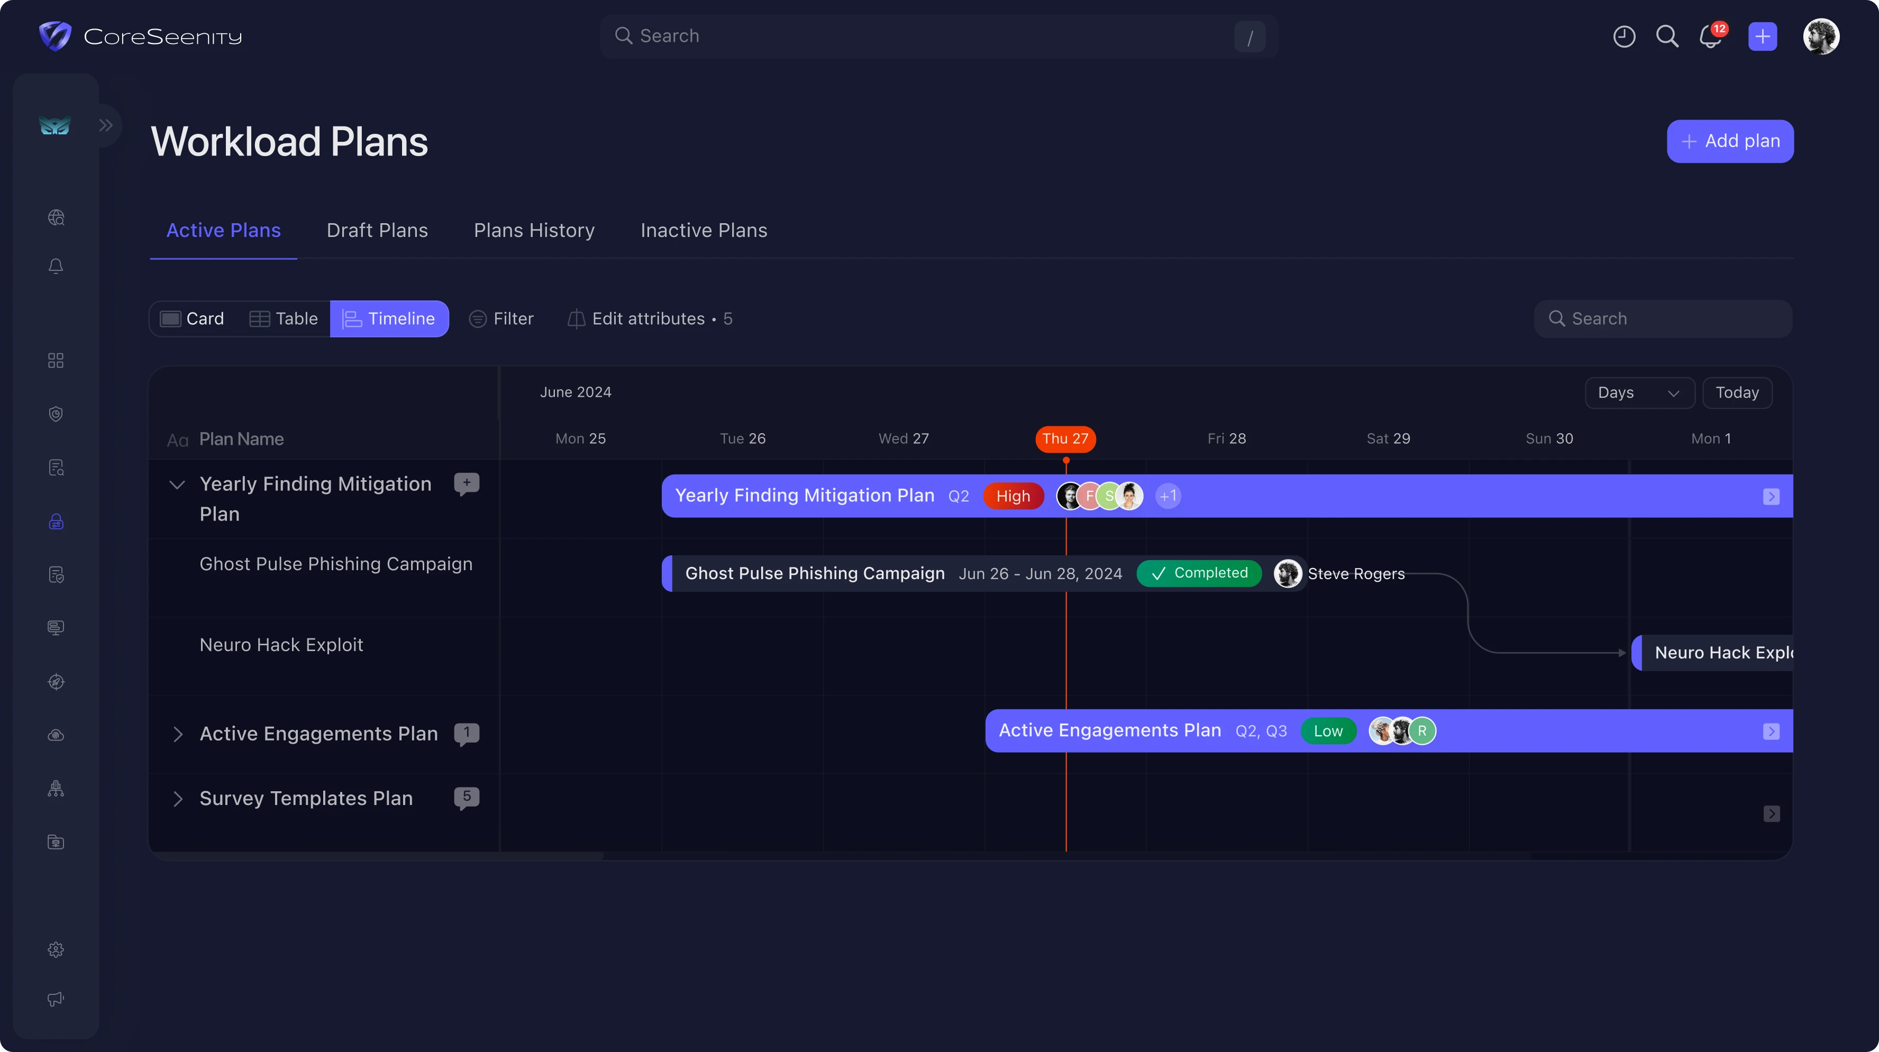Image resolution: width=1879 pixels, height=1052 pixels.
Task: Select Ghost Pulse Phishing Campaign in plan list
Action: [335, 565]
